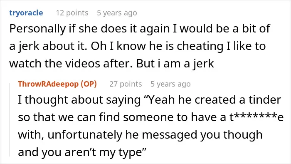The image size is (291, 164).
Task: Open the OP reply's 5 years ago timestamp
Action: [170, 84]
